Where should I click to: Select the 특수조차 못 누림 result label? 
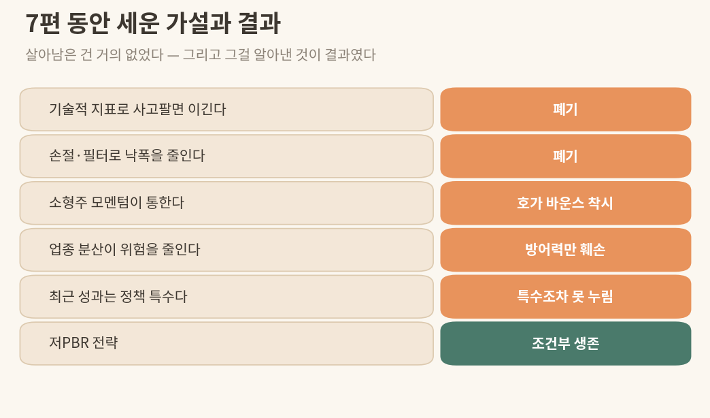point(566,297)
